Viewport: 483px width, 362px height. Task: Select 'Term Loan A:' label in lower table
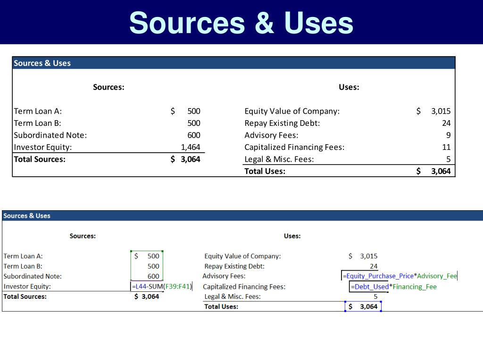click(23, 256)
